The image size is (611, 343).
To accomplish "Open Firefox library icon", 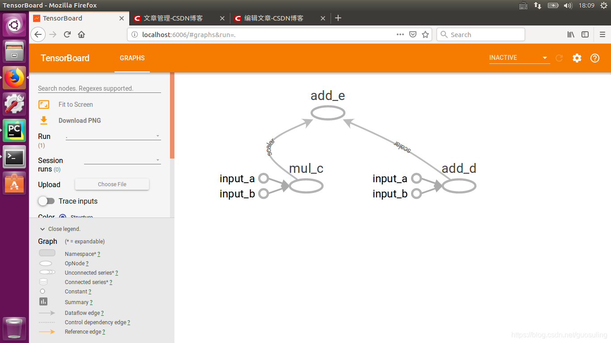I will [x=571, y=34].
